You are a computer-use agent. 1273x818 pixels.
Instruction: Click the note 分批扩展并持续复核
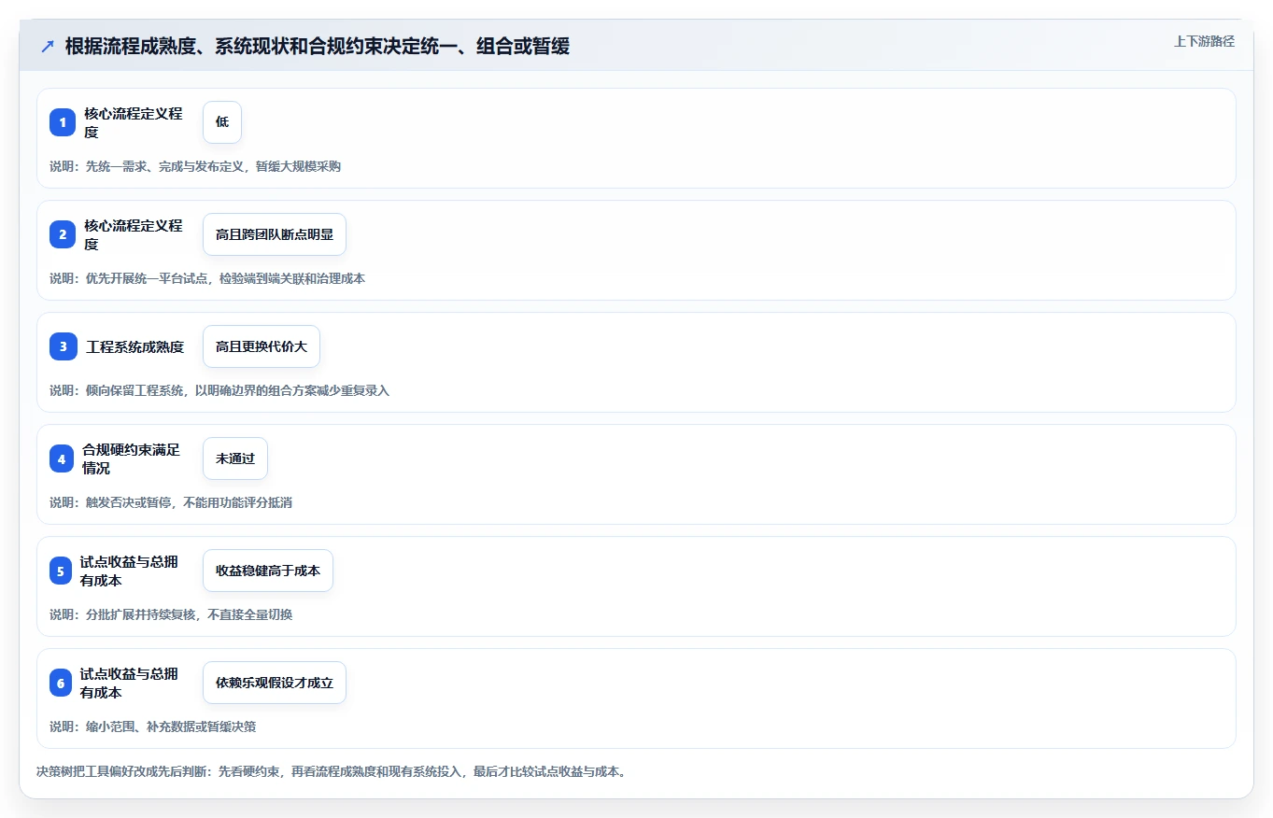(x=171, y=614)
